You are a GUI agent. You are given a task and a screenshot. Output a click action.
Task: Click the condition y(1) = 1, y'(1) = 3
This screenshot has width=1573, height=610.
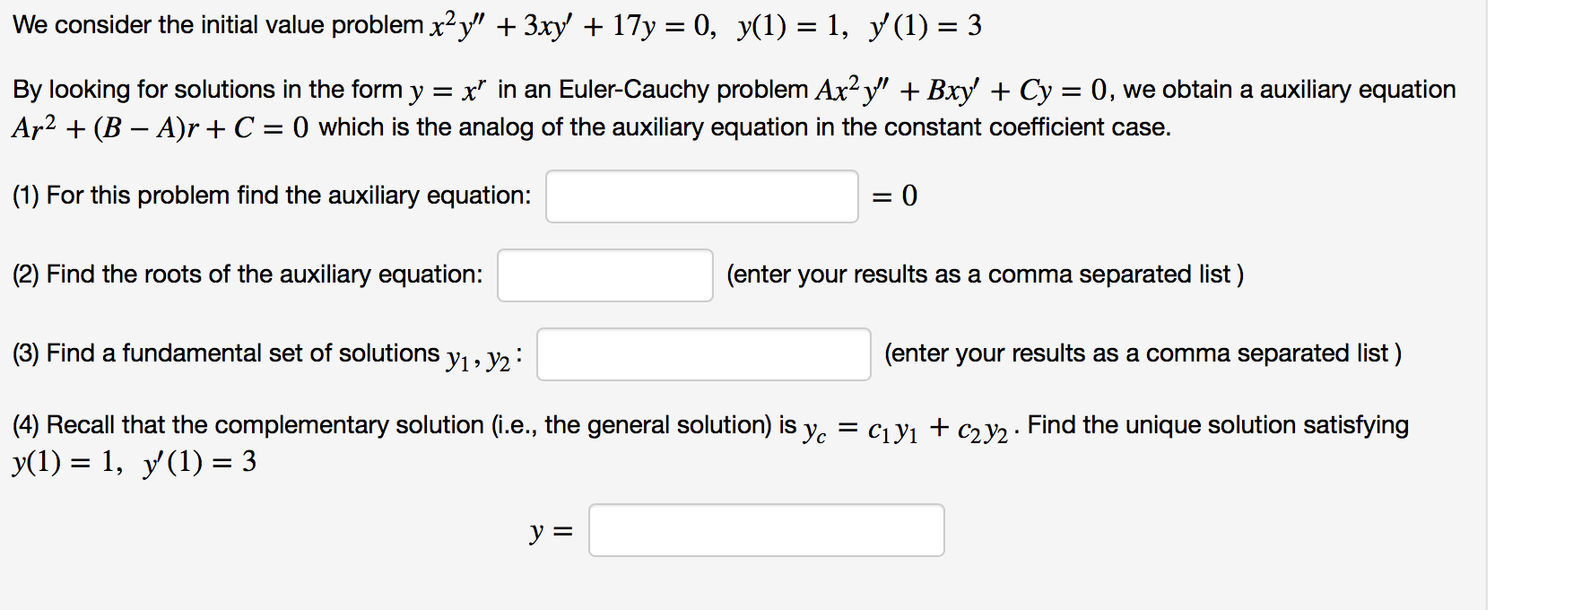point(133,462)
